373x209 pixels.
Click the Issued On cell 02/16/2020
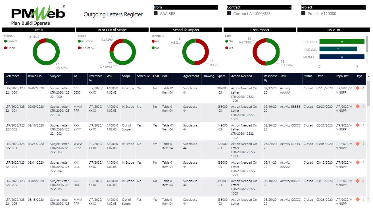pyautogui.click(x=36, y=125)
